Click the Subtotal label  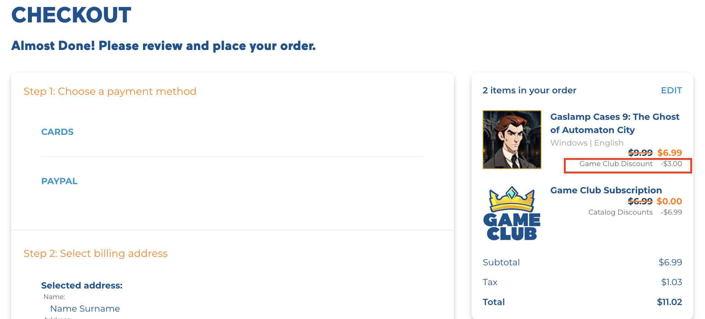(501, 262)
